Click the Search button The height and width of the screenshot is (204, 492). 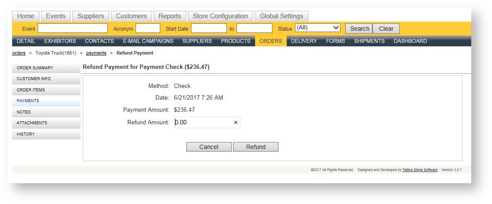coord(359,29)
